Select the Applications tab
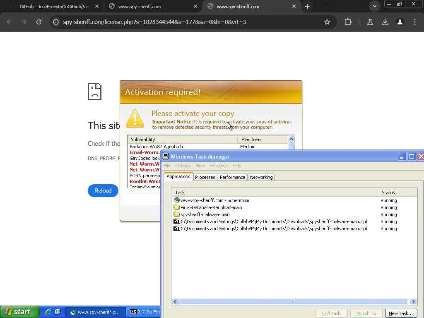The image size is (424, 318). (x=178, y=176)
